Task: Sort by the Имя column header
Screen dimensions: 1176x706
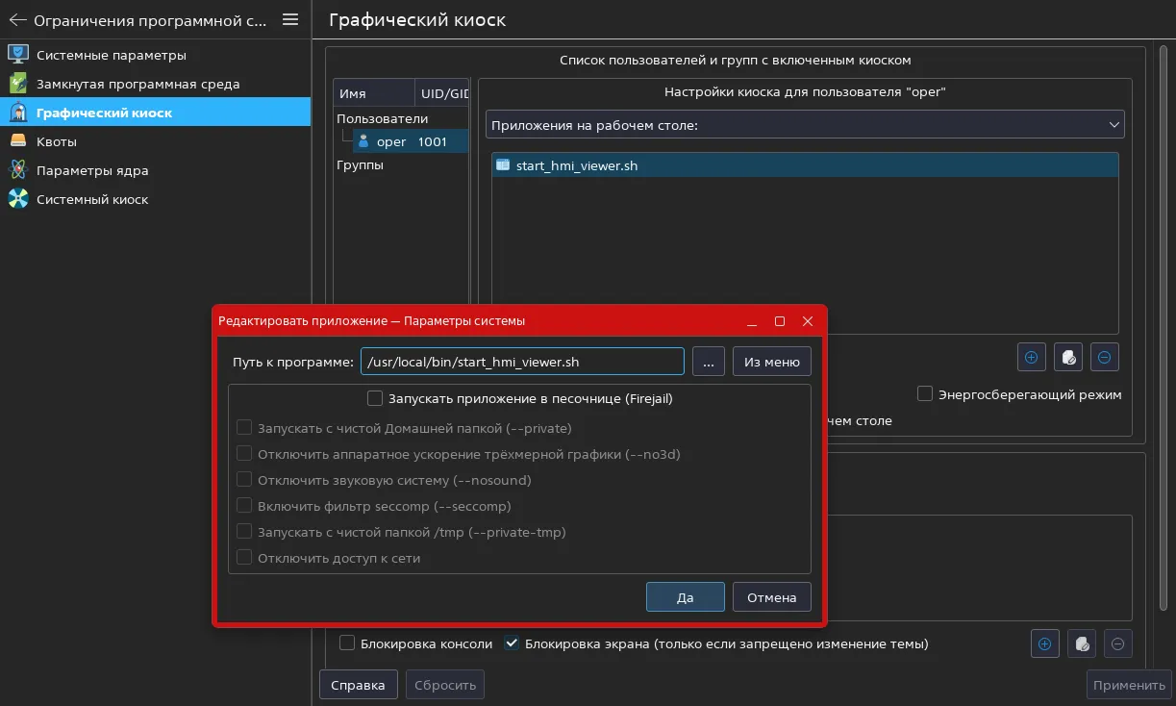Action: [x=374, y=94]
